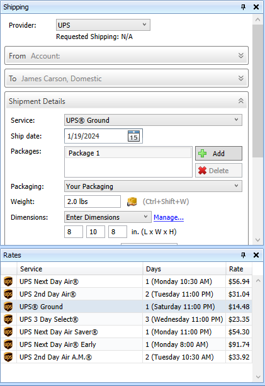This screenshot has height=386, width=265.
Task: Click the Delete package button
Action: pos(219,171)
